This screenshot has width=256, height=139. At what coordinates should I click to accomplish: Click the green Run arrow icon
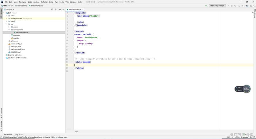pyautogui.click(x=228, y=6)
